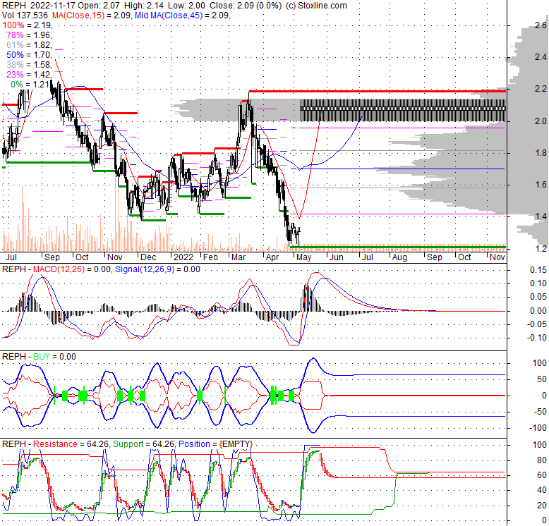Click the BUY = 0.00 indicator label

(x=54, y=357)
